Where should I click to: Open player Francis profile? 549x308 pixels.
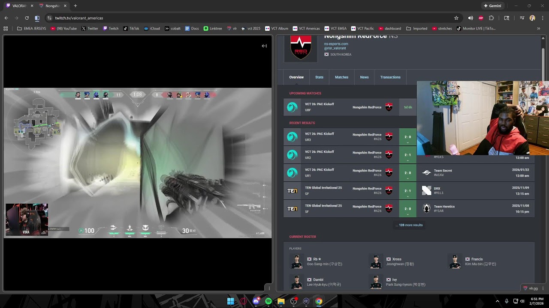click(473, 261)
